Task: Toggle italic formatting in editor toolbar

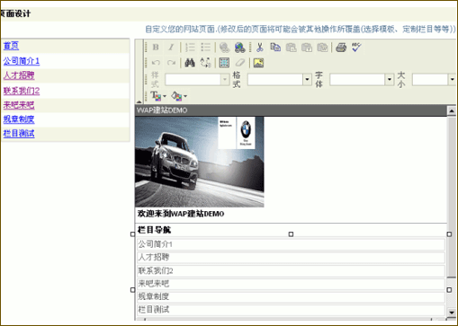Action: pos(171,48)
